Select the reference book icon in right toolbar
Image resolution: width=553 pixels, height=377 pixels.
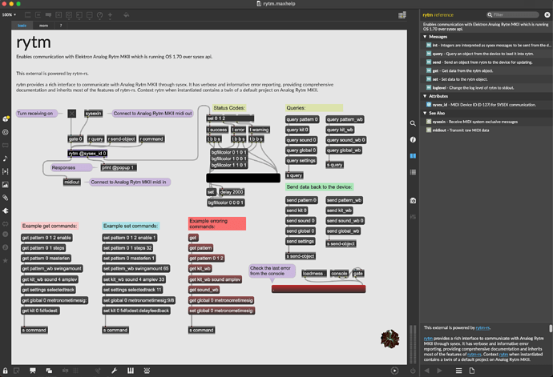(x=413, y=156)
